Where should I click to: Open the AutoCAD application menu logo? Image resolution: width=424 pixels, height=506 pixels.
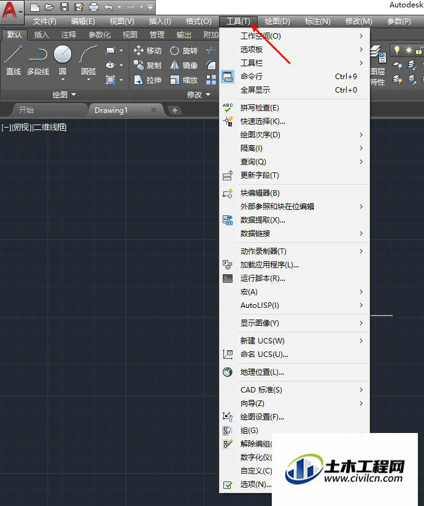click(12, 12)
